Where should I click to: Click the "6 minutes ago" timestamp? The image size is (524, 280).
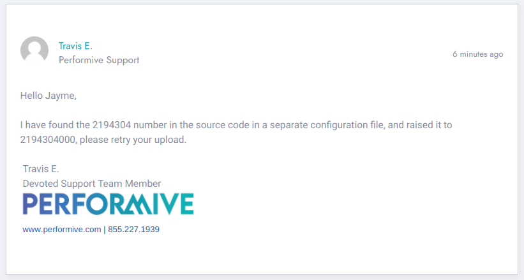click(478, 54)
